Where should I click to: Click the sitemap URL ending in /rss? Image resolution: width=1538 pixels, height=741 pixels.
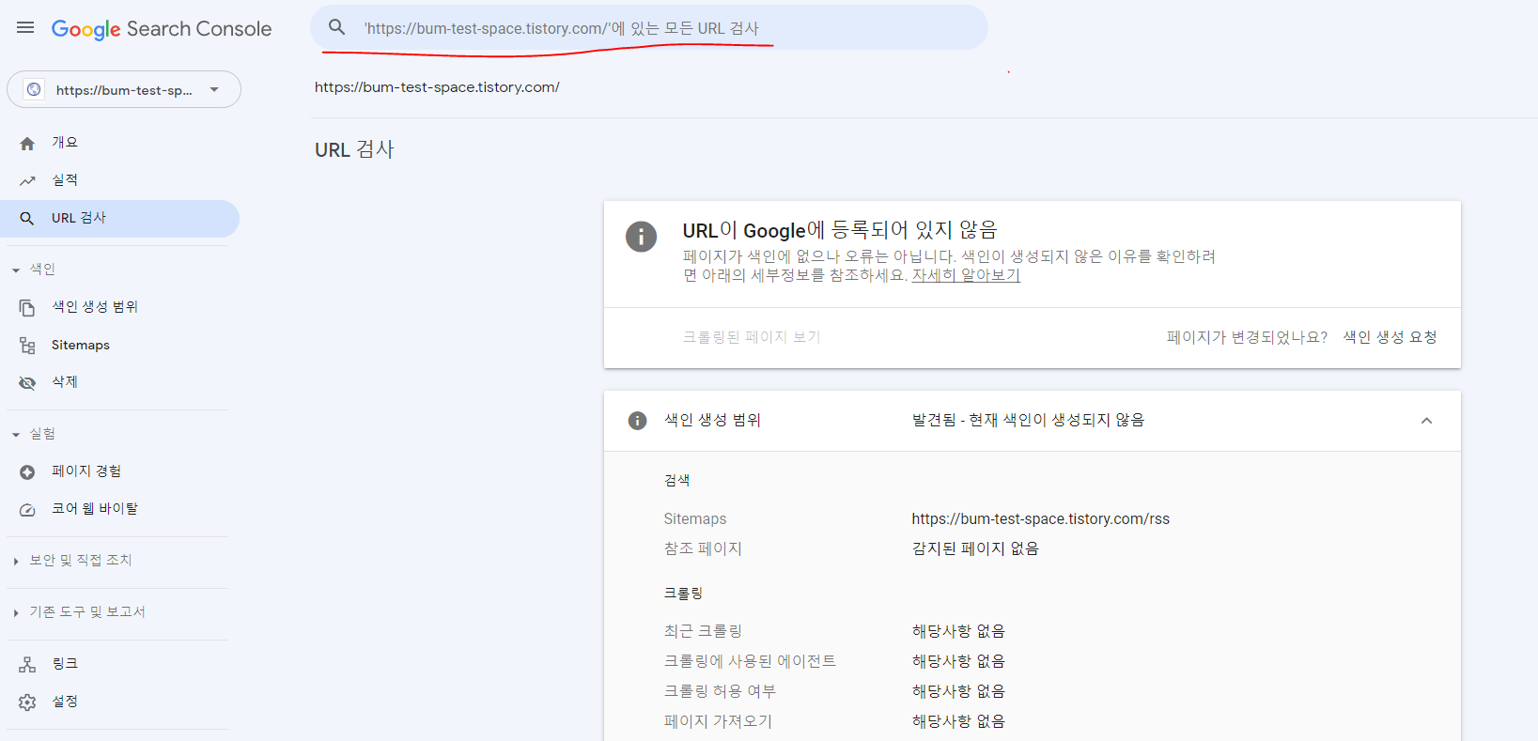click(1040, 519)
